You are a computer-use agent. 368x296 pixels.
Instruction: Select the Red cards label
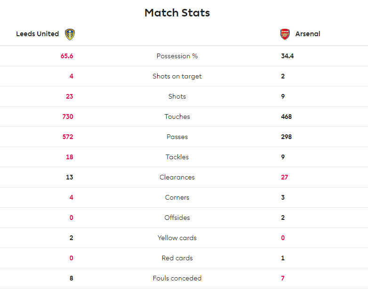pos(177,258)
